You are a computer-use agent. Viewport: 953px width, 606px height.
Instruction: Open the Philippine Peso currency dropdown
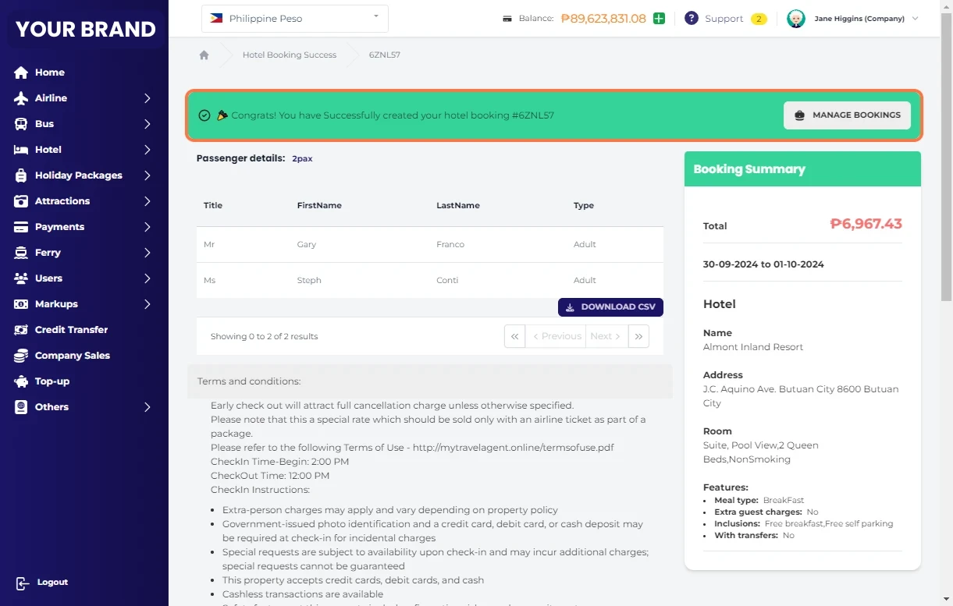click(294, 19)
